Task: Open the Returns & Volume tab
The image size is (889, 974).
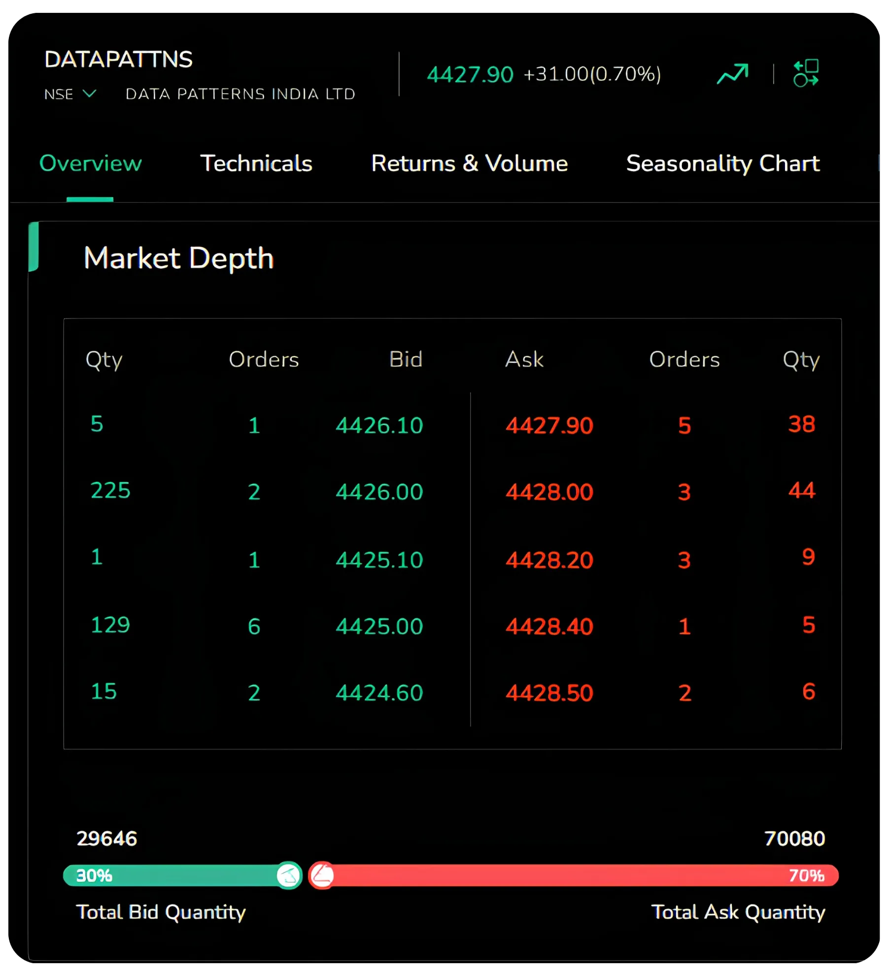Action: coord(469,163)
